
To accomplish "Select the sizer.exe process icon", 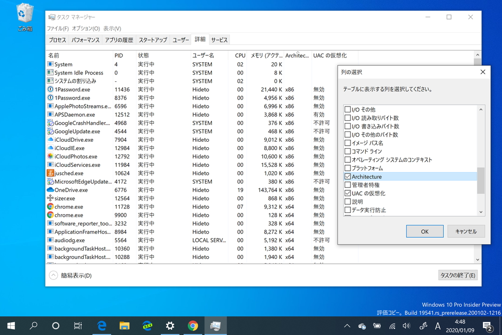I will pyautogui.click(x=50, y=198).
